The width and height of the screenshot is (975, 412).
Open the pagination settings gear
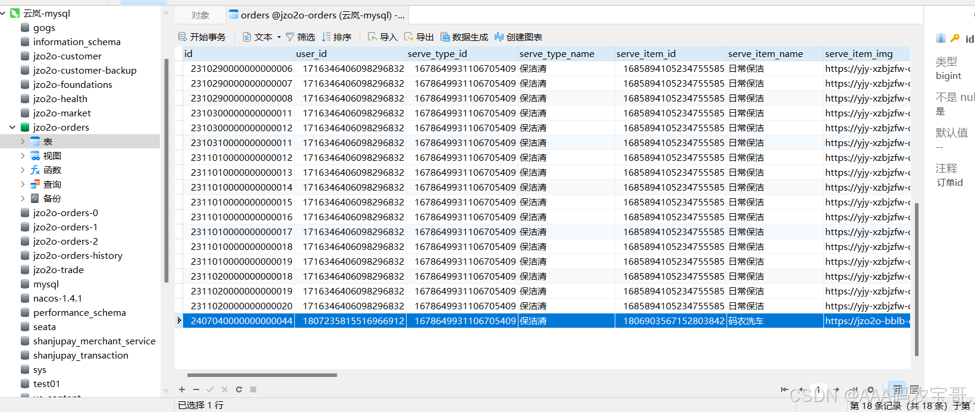click(871, 389)
